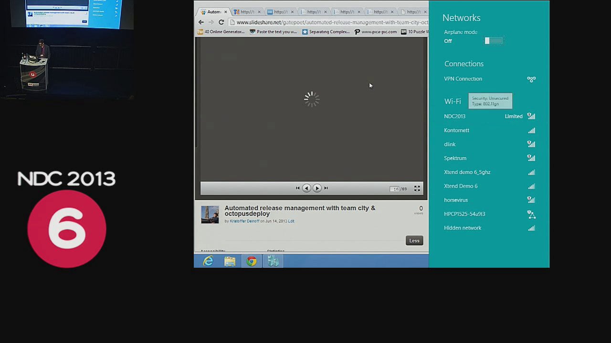The image size is (611, 343).
Task: Click signal icon beside Kontornett
Action: coord(531,130)
